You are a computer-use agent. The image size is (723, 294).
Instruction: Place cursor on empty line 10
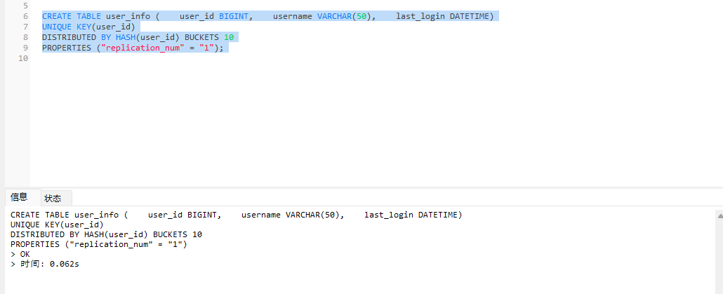pyautogui.click(x=140, y=58)
